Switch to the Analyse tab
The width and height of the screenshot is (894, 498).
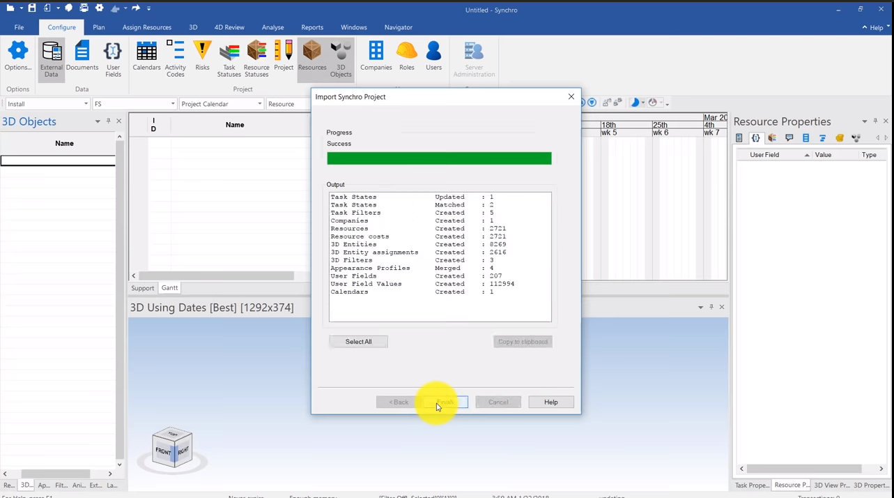point(272,27)
